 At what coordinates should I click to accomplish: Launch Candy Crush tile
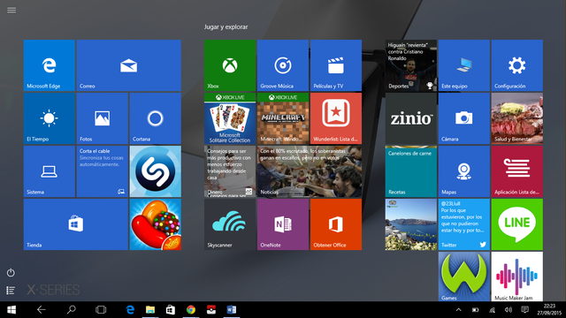point(156,224)
